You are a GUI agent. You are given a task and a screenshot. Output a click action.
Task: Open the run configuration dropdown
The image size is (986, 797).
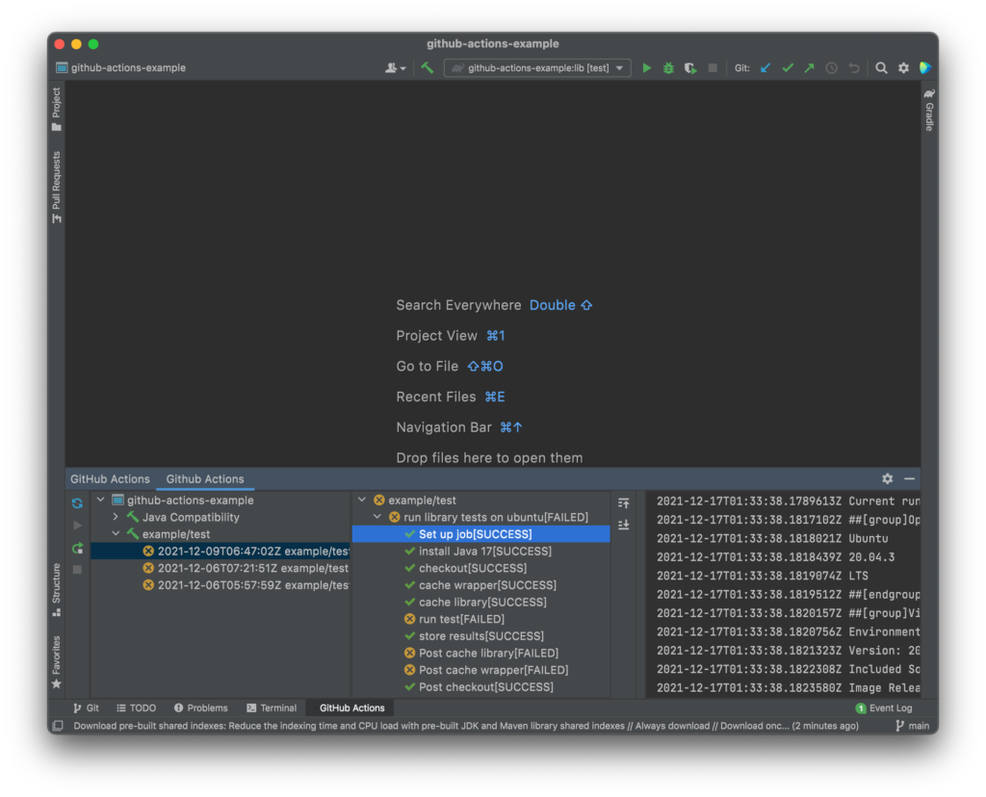(537, 68)
